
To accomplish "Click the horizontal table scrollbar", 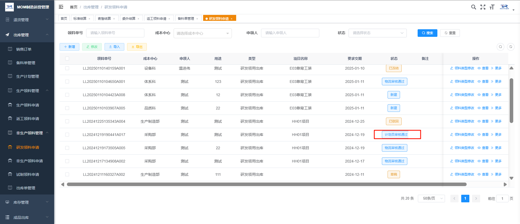I will pos(267,184).
